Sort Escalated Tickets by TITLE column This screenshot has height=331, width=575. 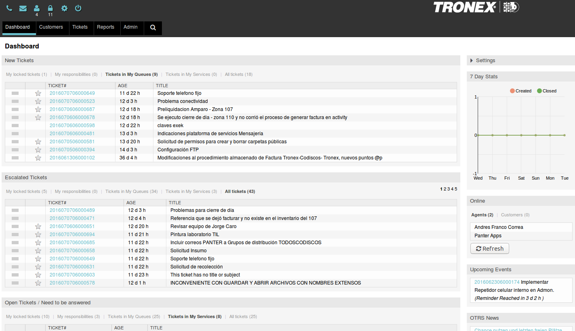coord(175,203)
